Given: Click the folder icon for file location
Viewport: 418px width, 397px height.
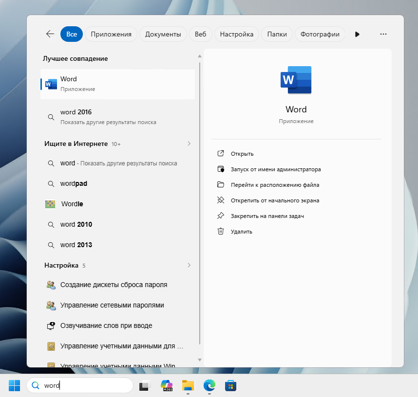Looking at the screenshot, I should click(x=221, y=184).
